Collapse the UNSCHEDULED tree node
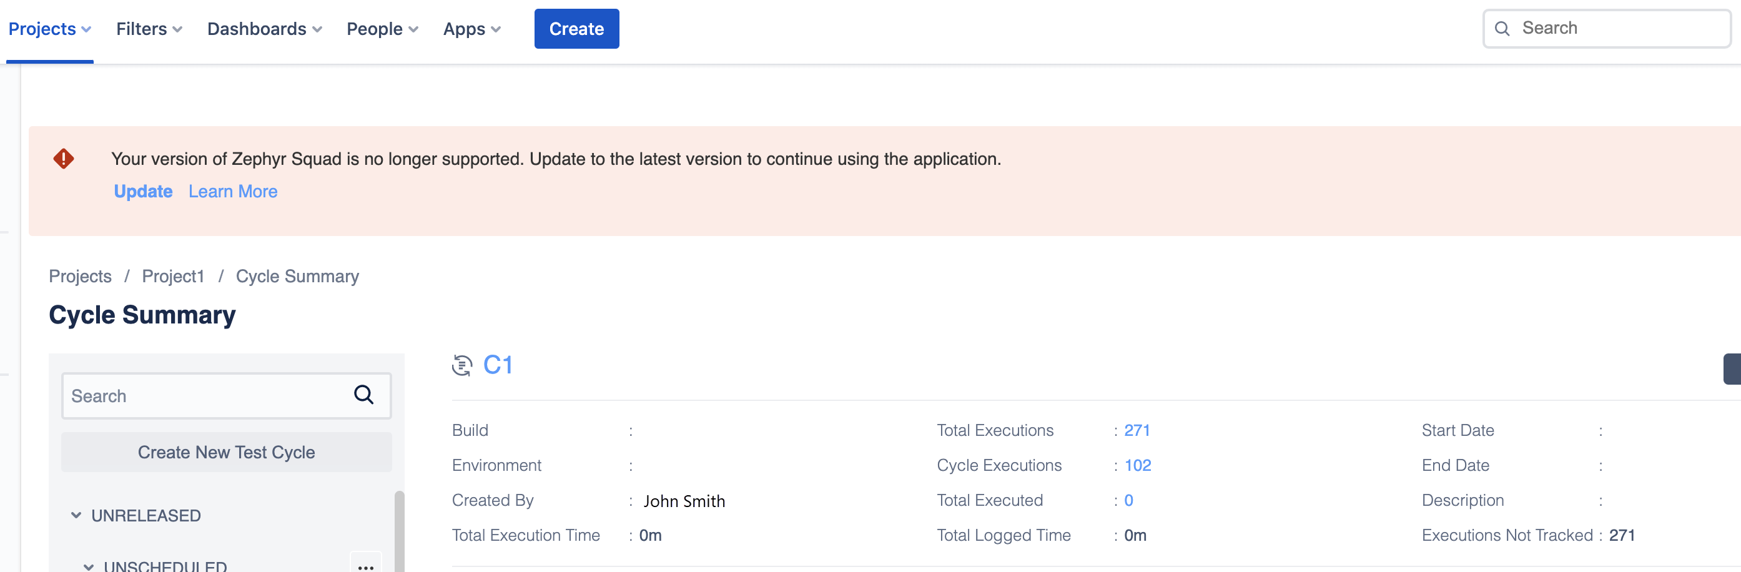Image resolution: width=1741 pixels, height=572 pixels. (x=89, y=566)
